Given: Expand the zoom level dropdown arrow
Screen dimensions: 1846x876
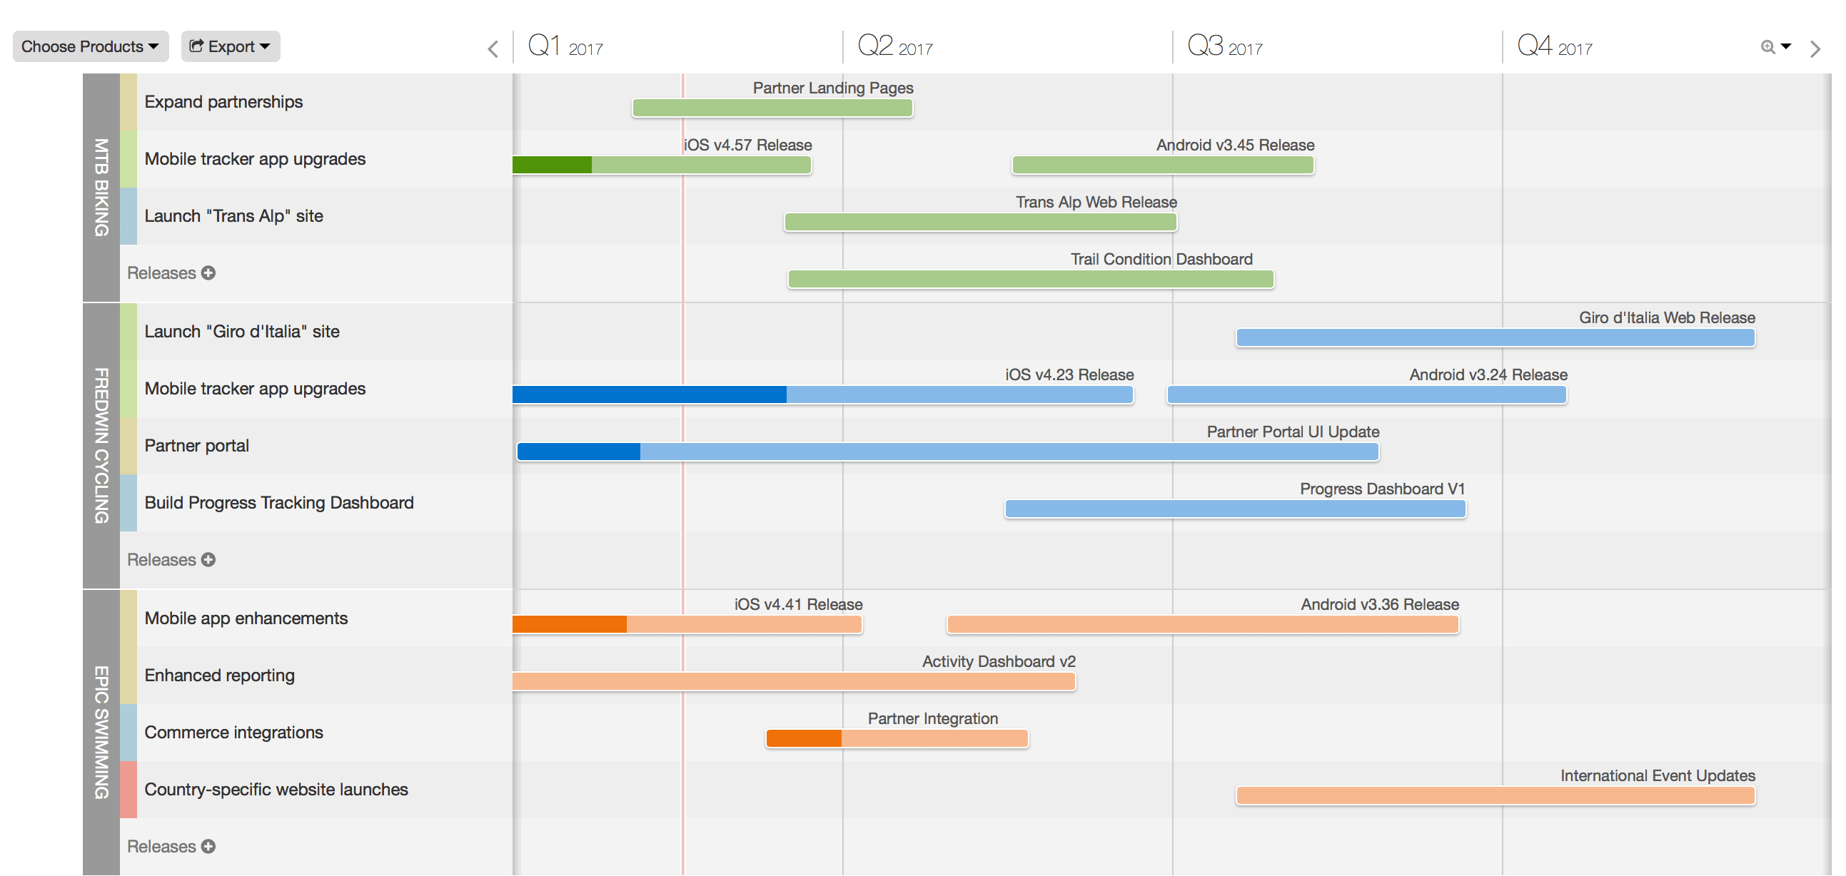Looking at the screenshot, I should (1786, 46).
